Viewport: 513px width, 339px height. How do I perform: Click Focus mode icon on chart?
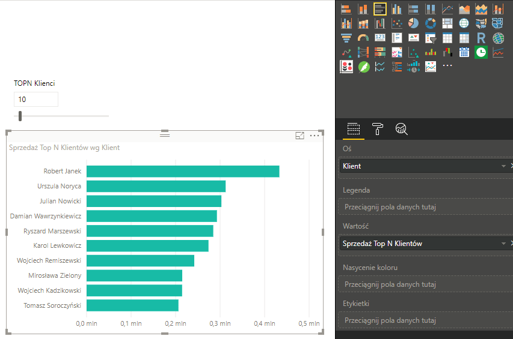[x=300, y=136]
